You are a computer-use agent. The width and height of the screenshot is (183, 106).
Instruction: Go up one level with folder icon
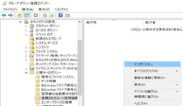[x=20, y=15]
